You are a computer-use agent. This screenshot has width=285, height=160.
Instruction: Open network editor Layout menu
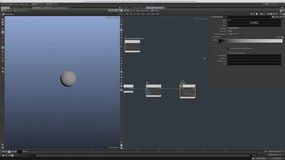click(148, 14)
